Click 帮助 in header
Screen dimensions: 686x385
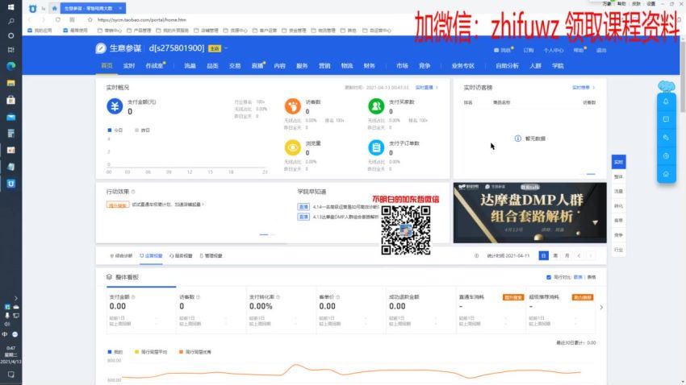click(x=579, y=50)
